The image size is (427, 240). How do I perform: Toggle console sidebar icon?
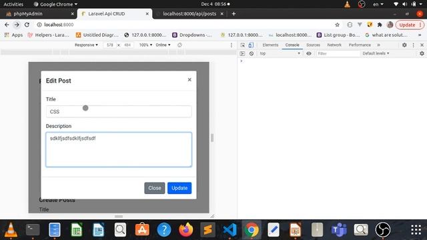(242, 53)
